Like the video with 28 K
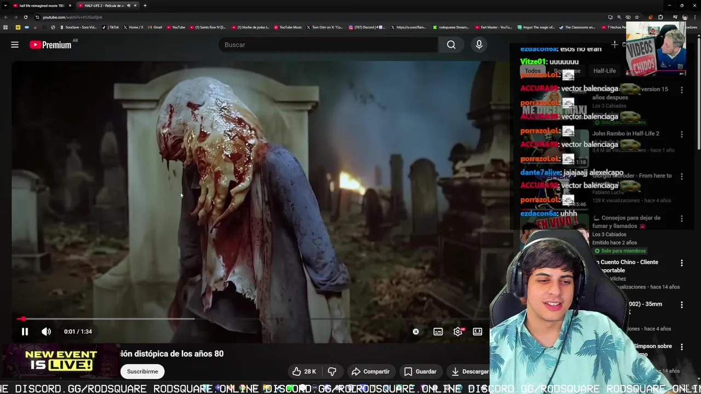701x394 pixels. point(304,372)
